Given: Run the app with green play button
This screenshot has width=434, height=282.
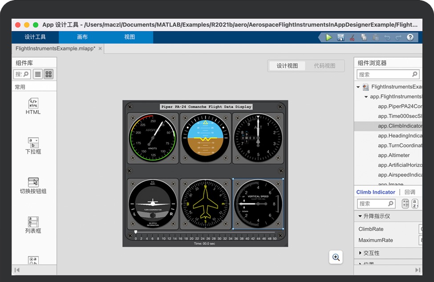Looking at the screenshot, I should point(329,37).
